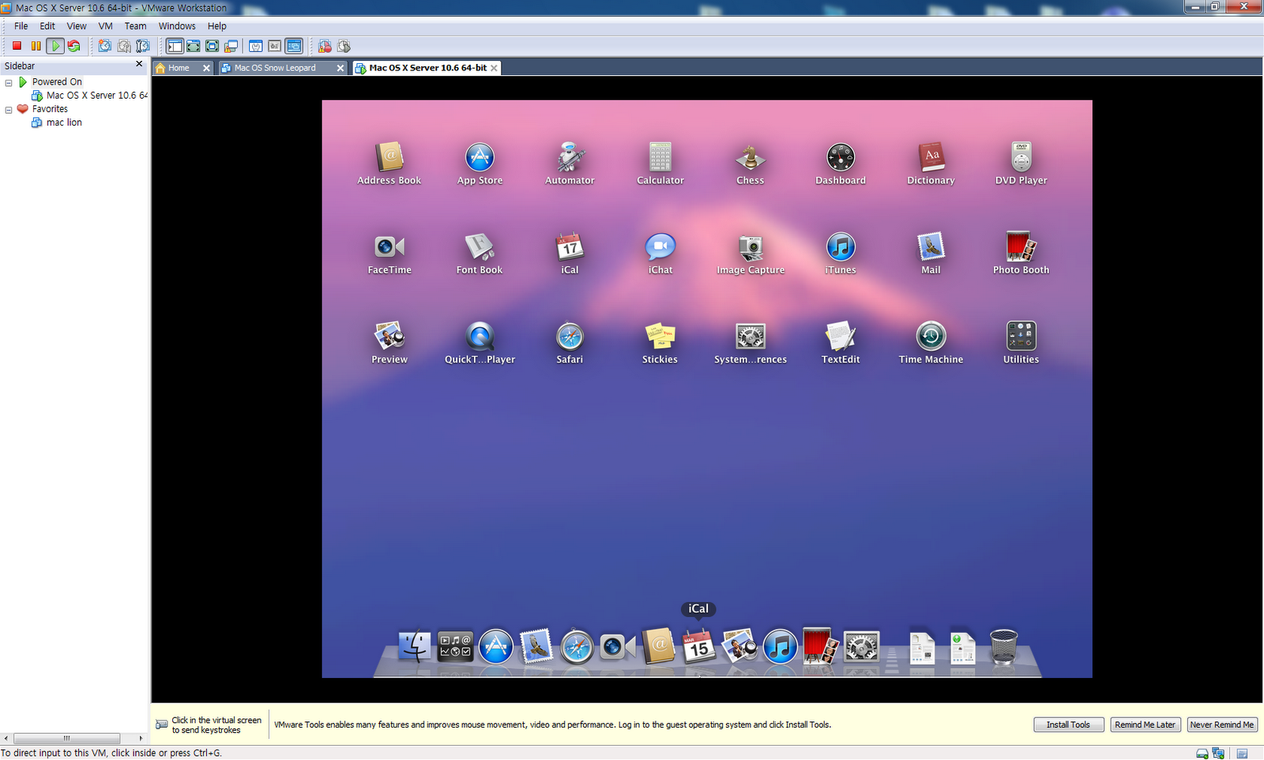Open the VM menu

coord(106,26)
